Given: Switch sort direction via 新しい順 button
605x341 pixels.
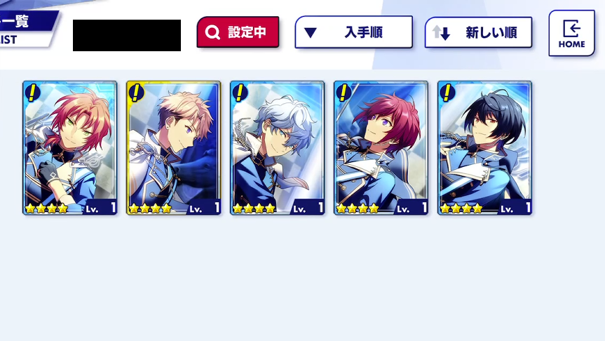Looking at the screenshot, I should click(x=478, y=32).
